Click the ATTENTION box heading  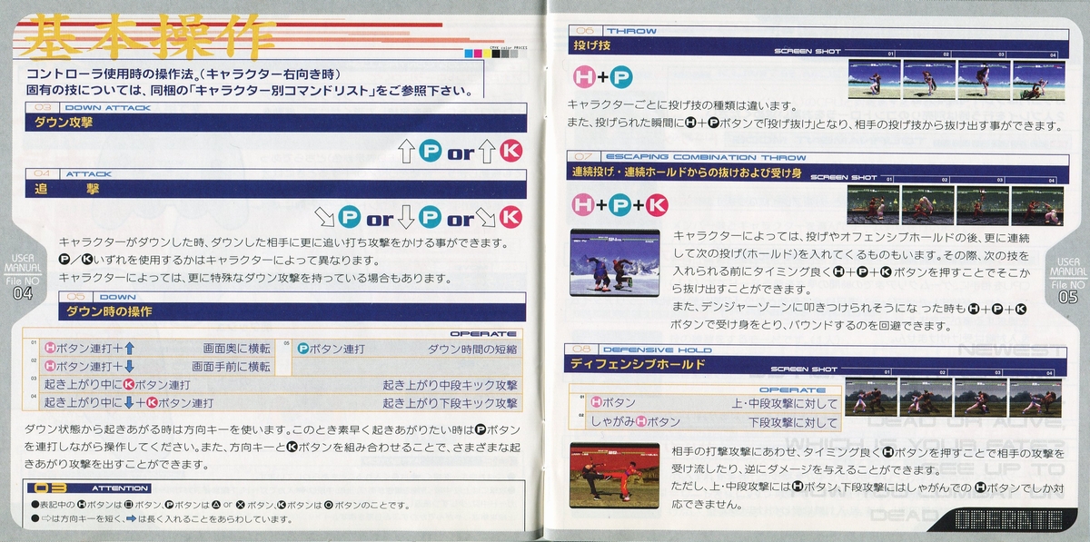click(120, 488)
